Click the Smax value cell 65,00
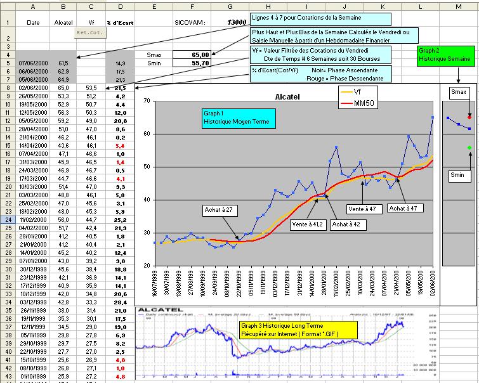Image resolution: width=479 pixels, height=383 pixels. (x=192, y=55)
